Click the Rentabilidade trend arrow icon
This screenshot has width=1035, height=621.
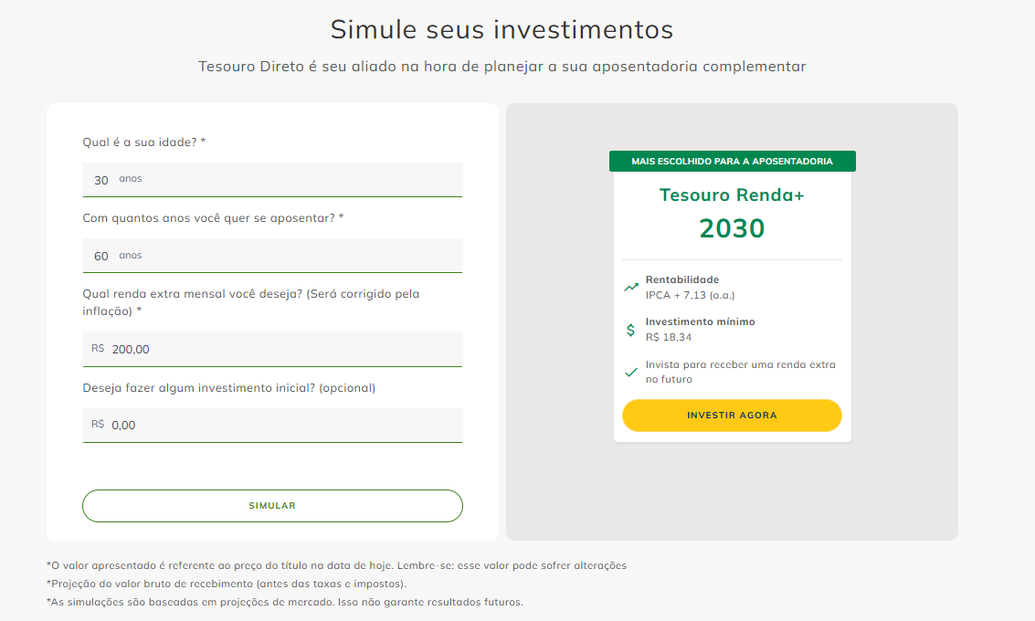pyautogui.click(x=631, y=287)
